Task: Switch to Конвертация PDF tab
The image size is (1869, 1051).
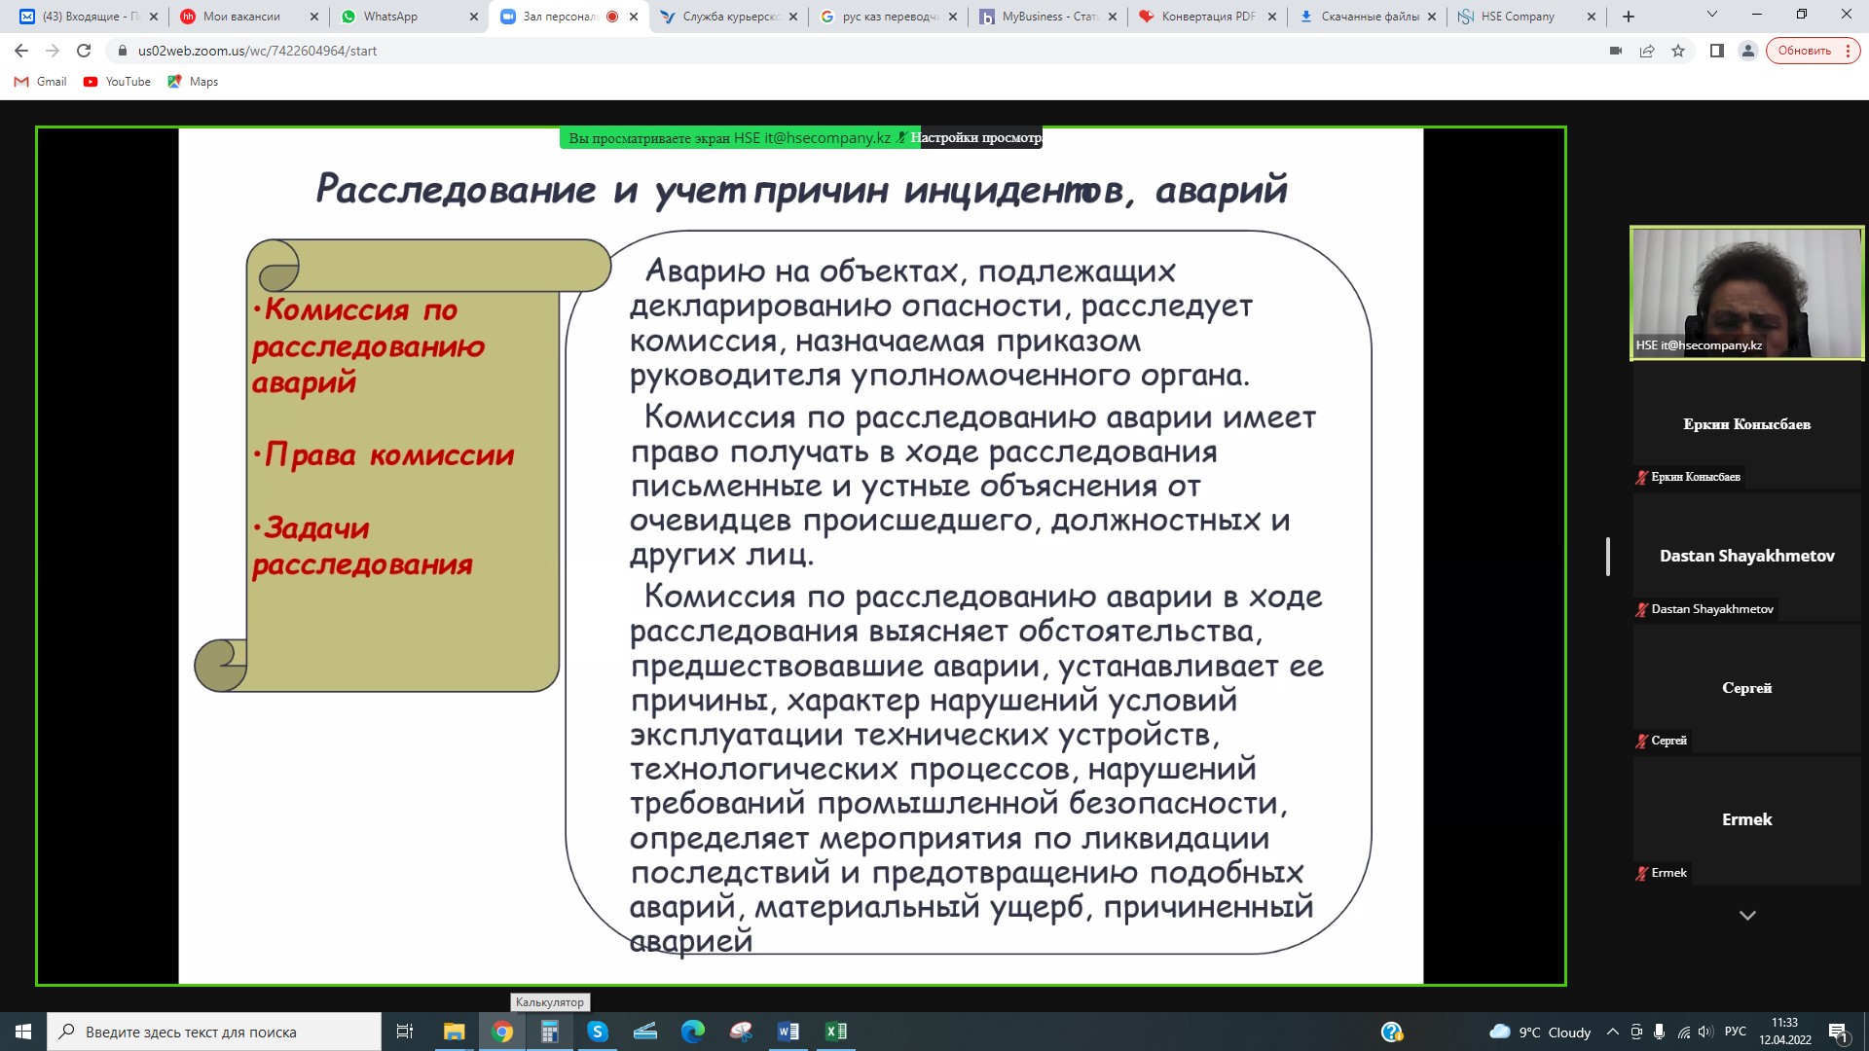Action: [x=1207, y=17]
